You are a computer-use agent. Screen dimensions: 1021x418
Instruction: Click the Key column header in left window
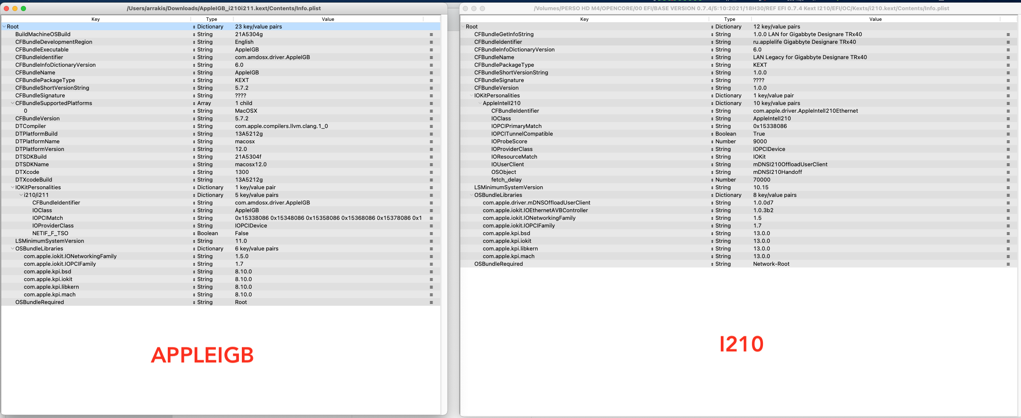(96, 19)
